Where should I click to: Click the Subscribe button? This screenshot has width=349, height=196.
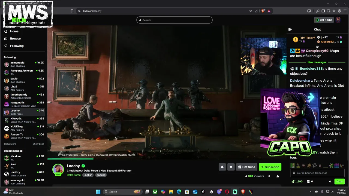coord(270,167)
